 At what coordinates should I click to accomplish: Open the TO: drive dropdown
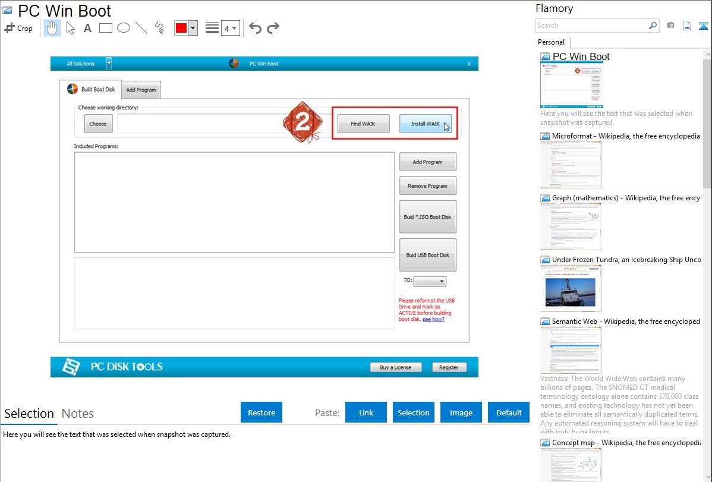[x=430, y=281]
